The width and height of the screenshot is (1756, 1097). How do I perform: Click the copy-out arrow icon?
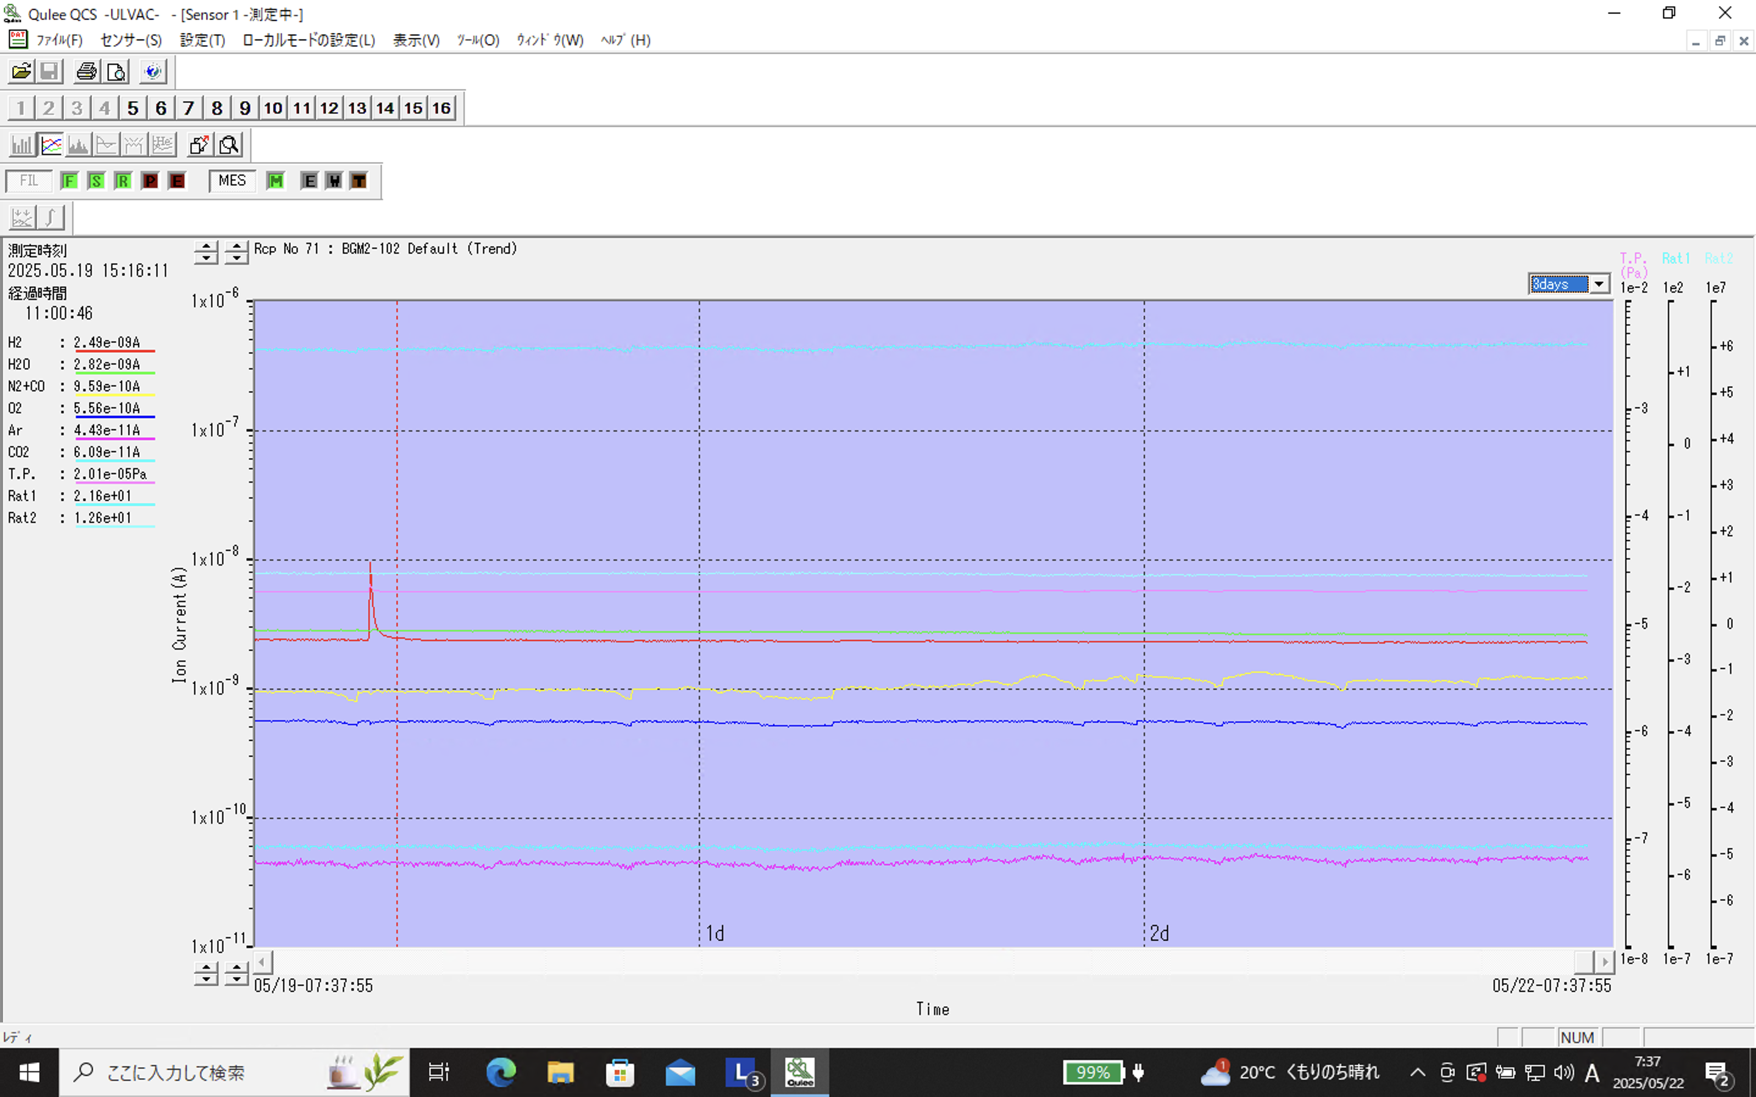(x=199, y=145)
